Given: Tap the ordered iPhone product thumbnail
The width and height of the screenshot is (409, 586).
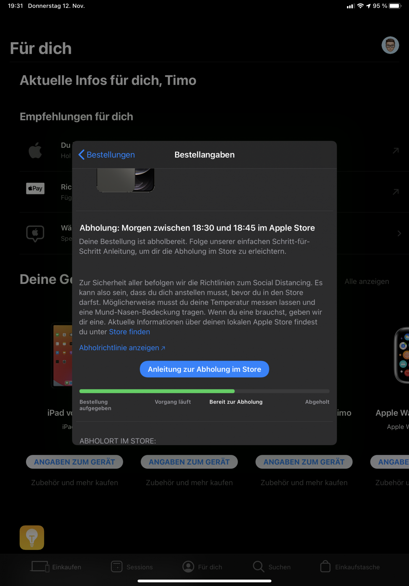Looking at the screenshot, I should coord(125,180).
